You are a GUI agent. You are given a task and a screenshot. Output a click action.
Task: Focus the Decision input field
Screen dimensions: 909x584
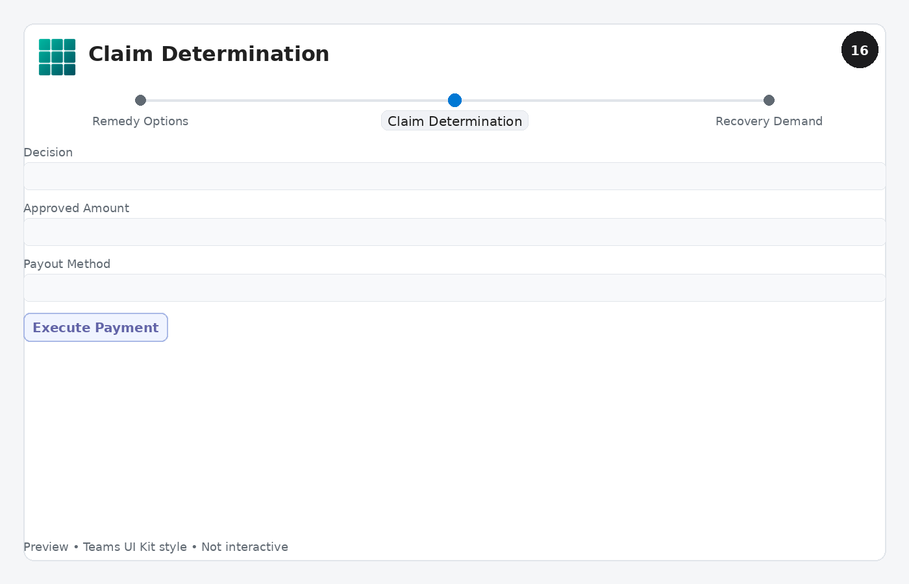click(454, 176)
